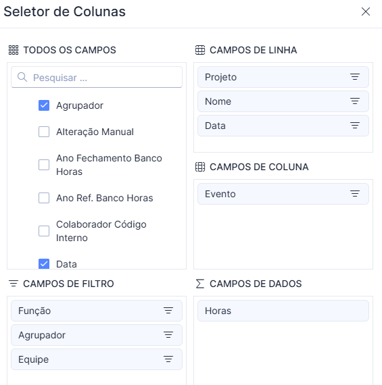Open filter icon on Equipe filter field

pyautogui.click(x=168, y=359)
